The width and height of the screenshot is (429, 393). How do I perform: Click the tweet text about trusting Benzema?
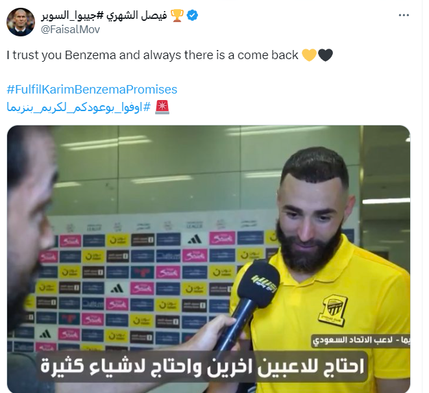coord(153,55)
